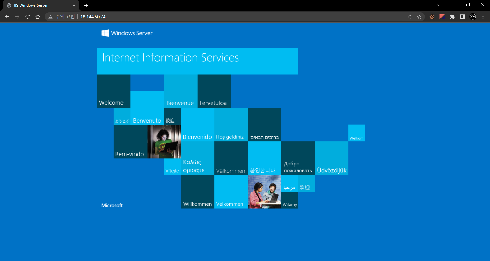Click the Üdvözöljük tile
Screen dimensions: 490x261
(x=332, y=158)
